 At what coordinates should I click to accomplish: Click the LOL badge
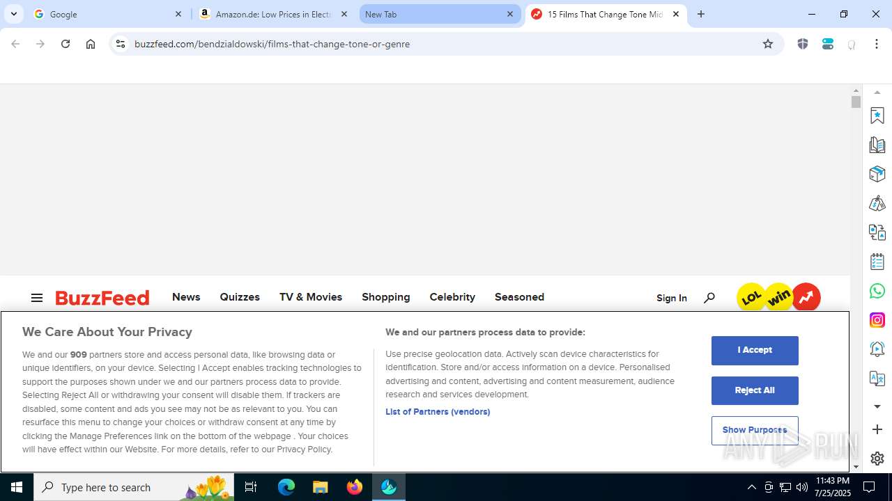751,298
